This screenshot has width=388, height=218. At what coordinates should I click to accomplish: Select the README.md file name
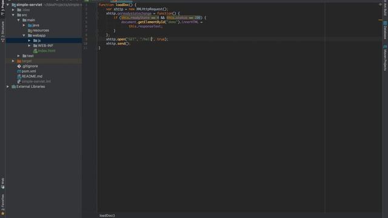(32, 76)
